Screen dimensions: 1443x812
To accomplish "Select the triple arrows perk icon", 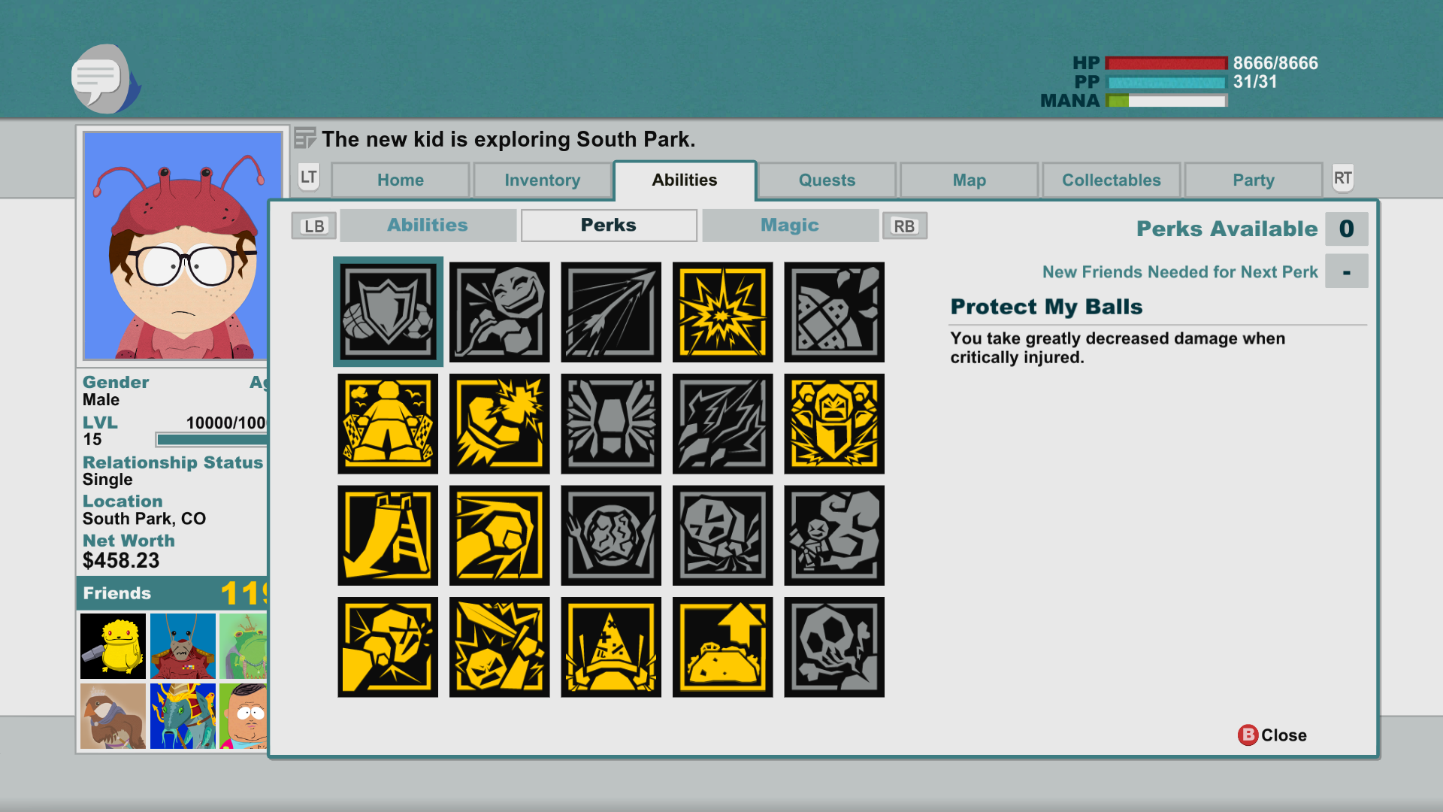I will pyautogui.click(x=611, y=312).
